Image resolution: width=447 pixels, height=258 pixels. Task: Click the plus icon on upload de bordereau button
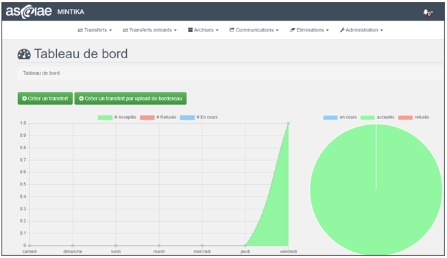(82, 99)
